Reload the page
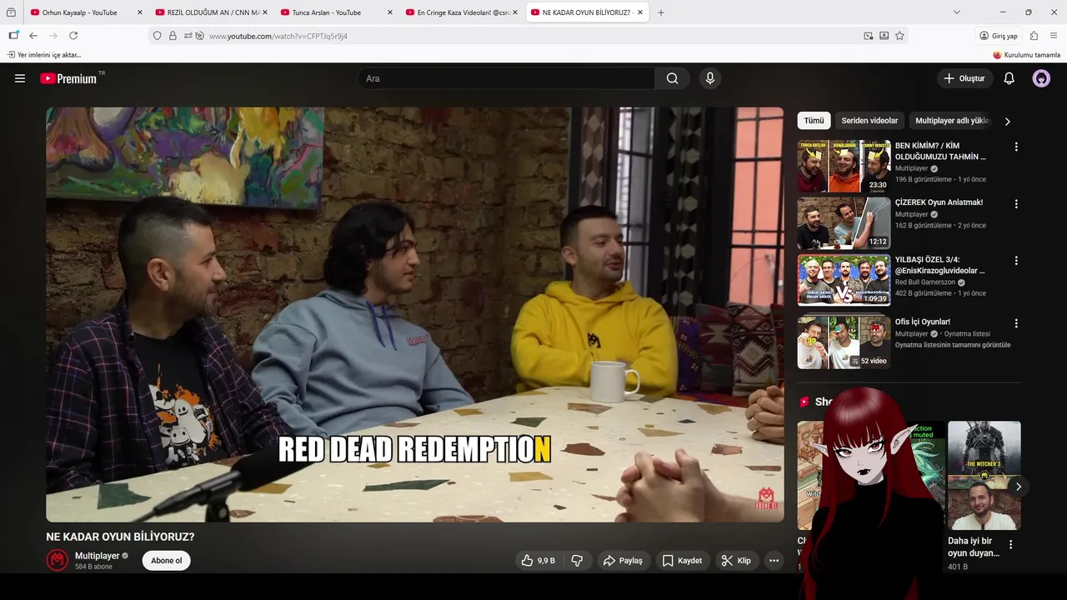 (73, 36)
